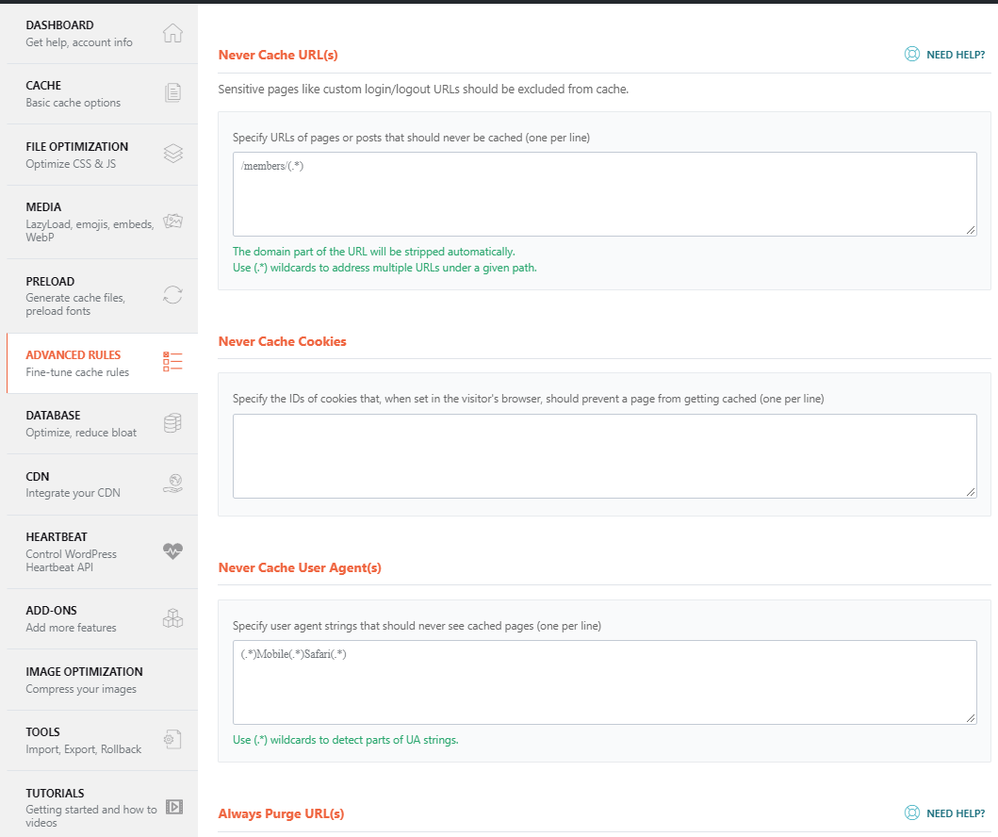Click the Never Cache URL(s) text area

point(603,194)
